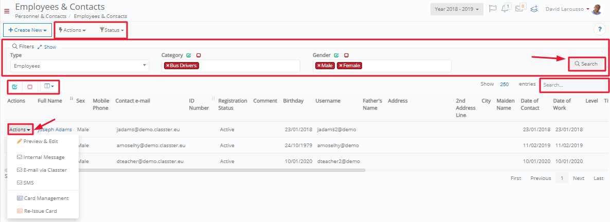Image resolution: width=610 pixels, height=222 pixels.
Task: Deselect all genders with red square icon
Action: [346, 55]
